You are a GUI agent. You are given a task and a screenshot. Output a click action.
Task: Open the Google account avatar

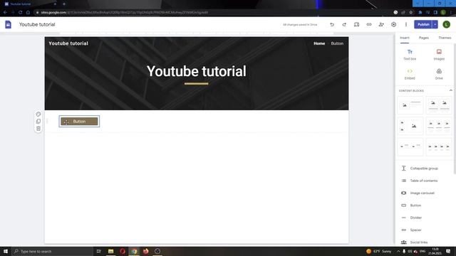(447, 24)
